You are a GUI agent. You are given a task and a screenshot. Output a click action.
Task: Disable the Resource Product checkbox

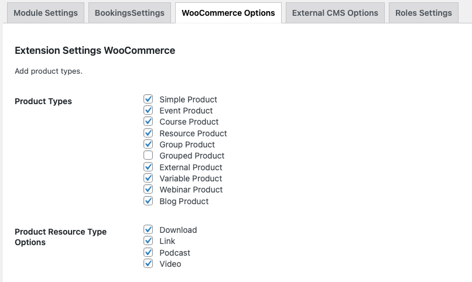(x=148, y=133)
